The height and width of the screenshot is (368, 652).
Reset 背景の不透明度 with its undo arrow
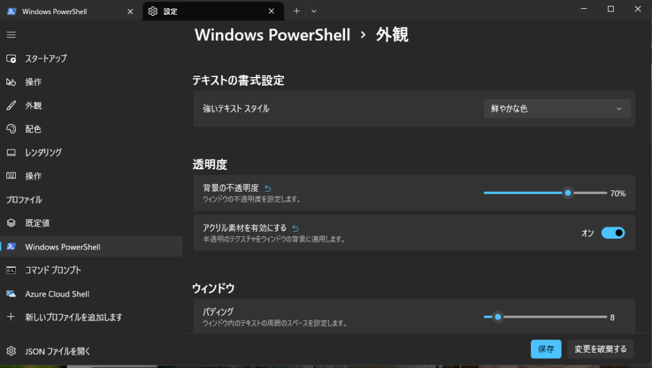[268, 188]
